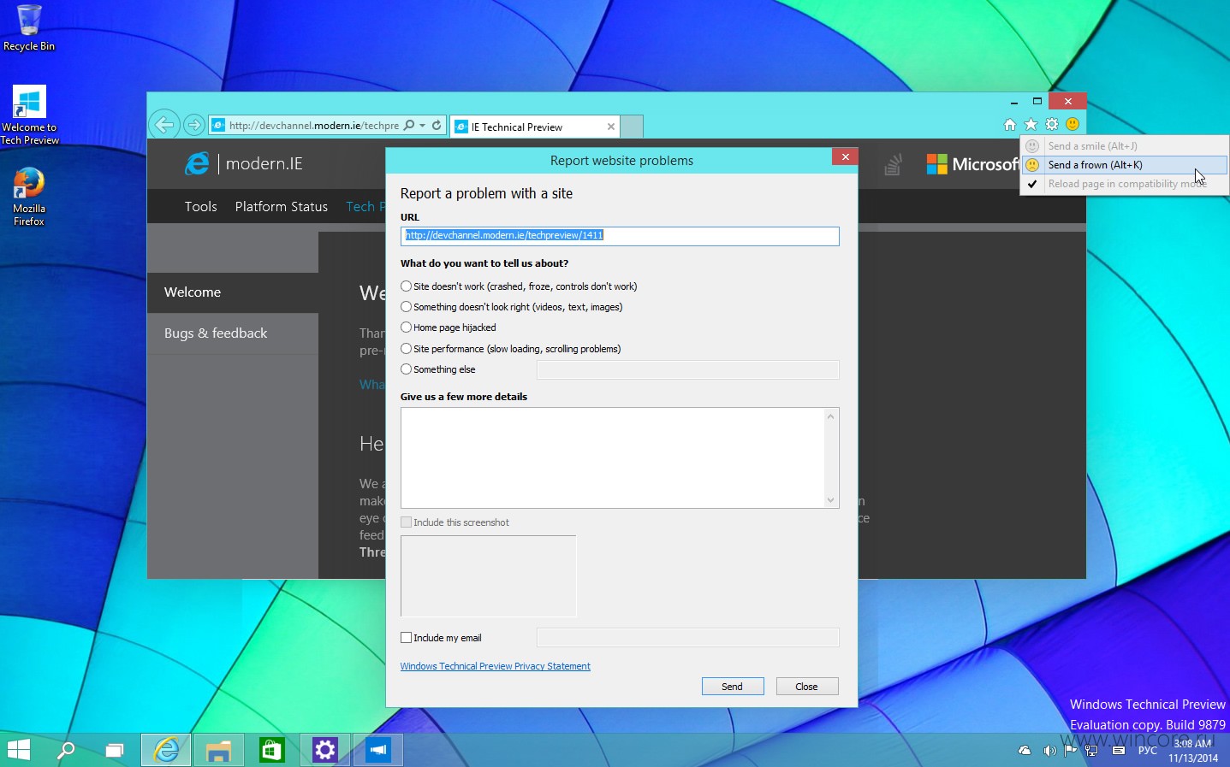Close the IE Technical Preview tab
Viewport: 1230px width, 767px height.
click(611, 127)
